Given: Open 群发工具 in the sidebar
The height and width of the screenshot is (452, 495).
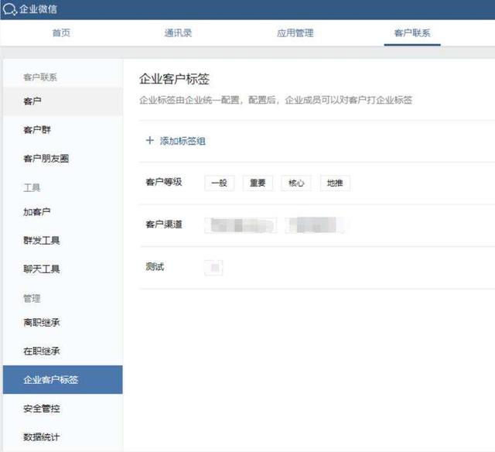Looking at the screenshot, I should pyautogui.click(x=63, y=241).
